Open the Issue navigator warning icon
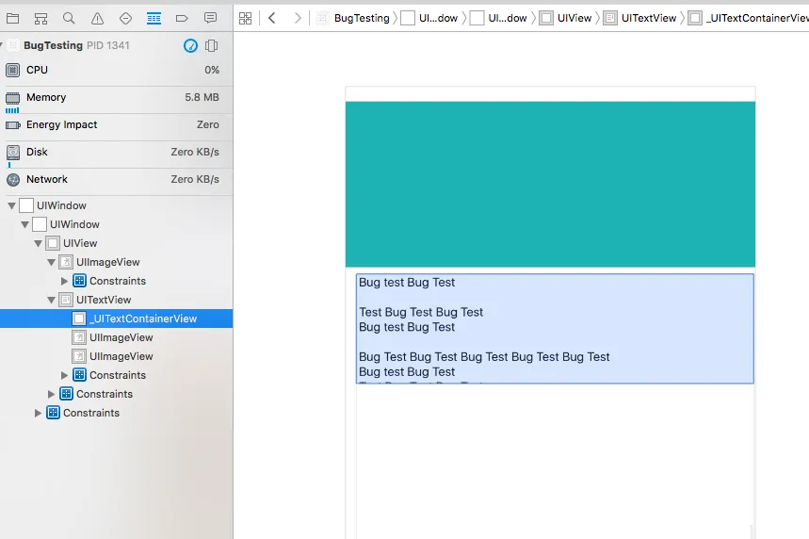The width and height of the screenshot is (809, 539). pyautogui.click(x=97, y=19)
